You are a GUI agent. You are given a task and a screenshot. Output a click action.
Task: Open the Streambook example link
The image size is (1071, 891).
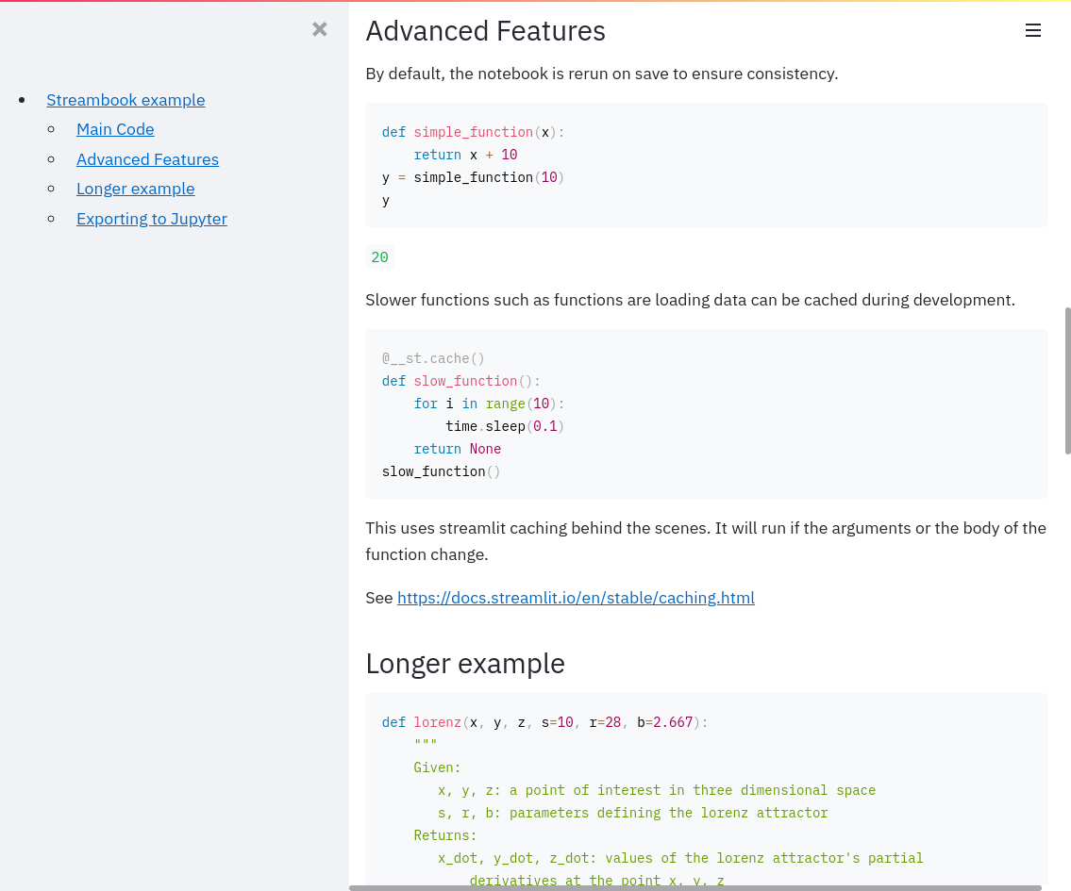[x=126, y=100]
